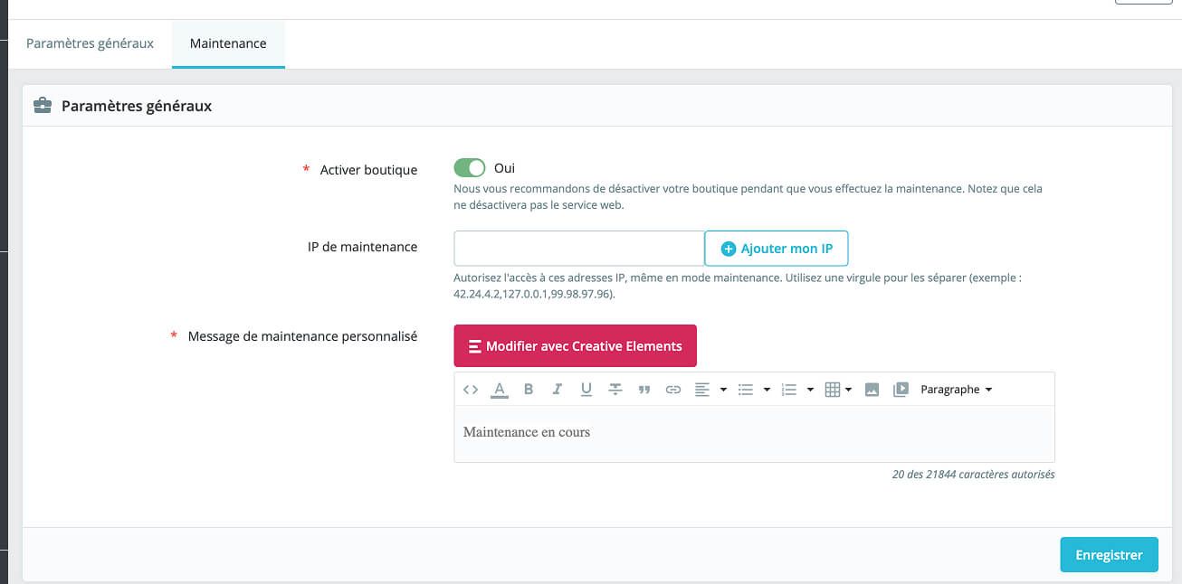
Task: Expand the numbered list style dropdown
Action: pyautogui.click(x=810, y=390)
